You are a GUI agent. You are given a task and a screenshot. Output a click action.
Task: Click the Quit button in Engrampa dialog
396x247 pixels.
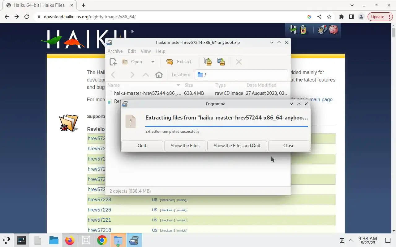142,146
